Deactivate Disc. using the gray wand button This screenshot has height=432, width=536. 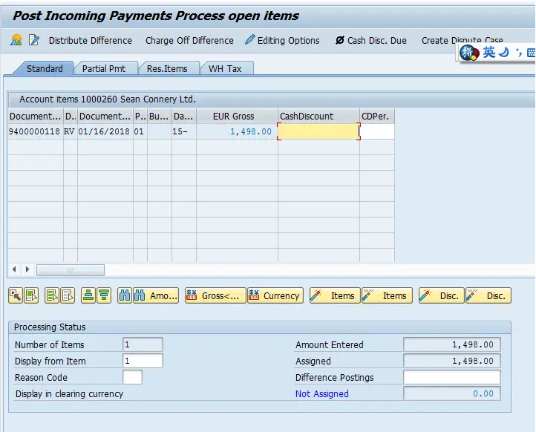click(488, 295)
